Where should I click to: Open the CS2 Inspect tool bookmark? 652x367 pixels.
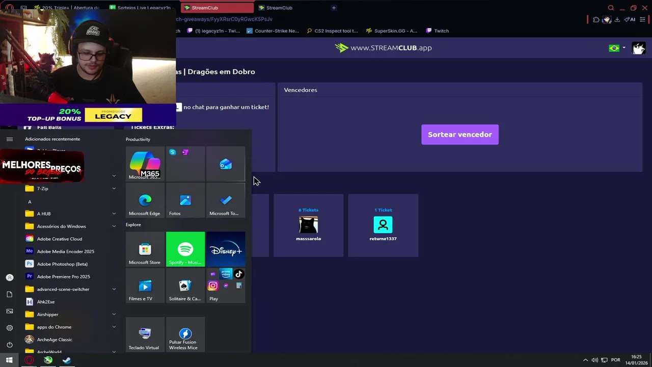332,31
